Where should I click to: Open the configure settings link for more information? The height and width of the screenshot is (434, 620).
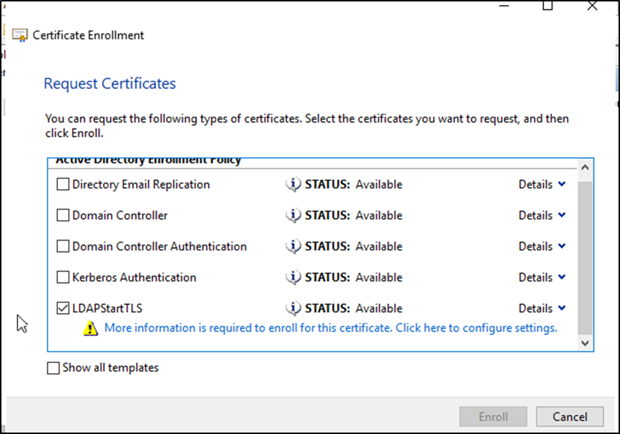pyautogui.click(x=331, y=328)
